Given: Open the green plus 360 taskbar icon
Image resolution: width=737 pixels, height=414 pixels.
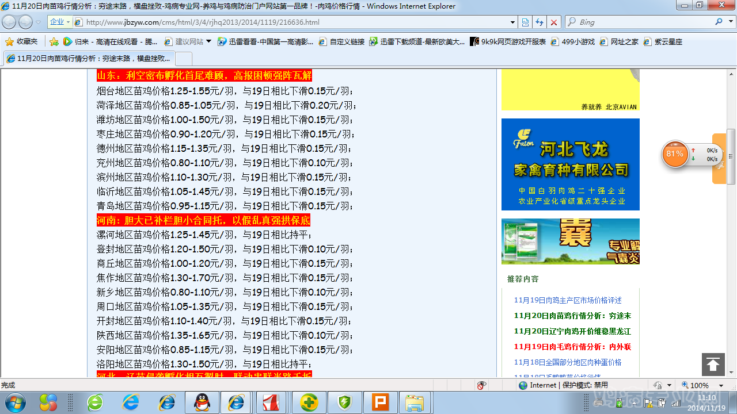Looking at the screenshot, I should [x=309, y=402].
